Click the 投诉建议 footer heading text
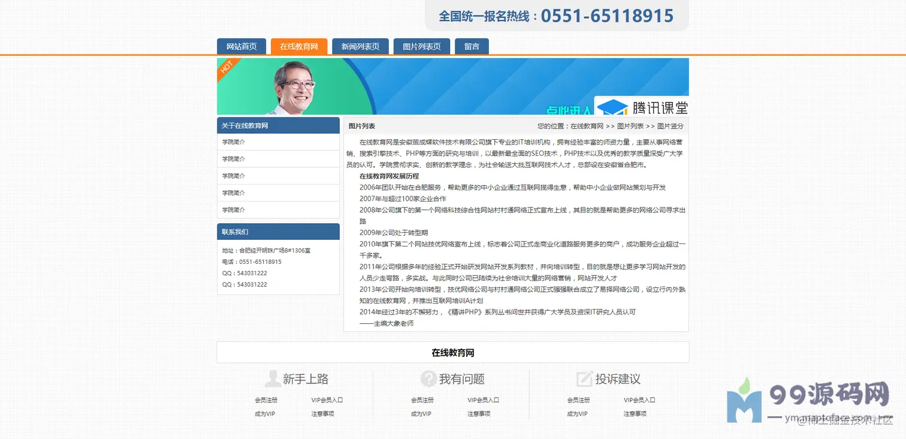This screenshot has width=906, height=439. coord(618,379)
